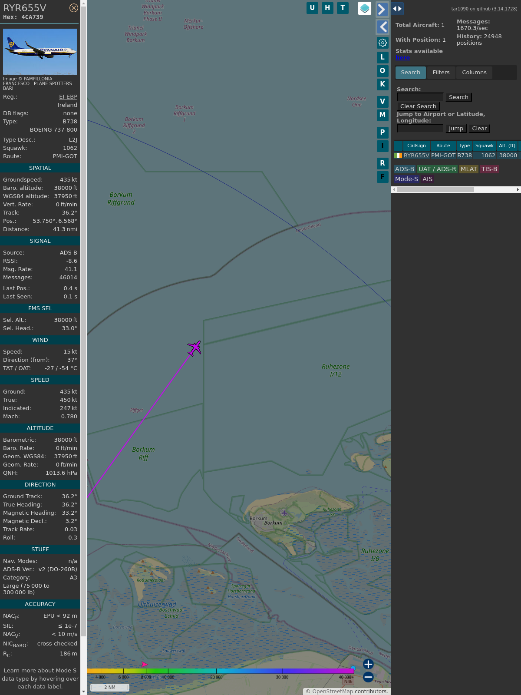Viewport: 521px width, 695px height.
Task: Click the scrollbar left arrow in the table
Action: (x=394, y=190)
